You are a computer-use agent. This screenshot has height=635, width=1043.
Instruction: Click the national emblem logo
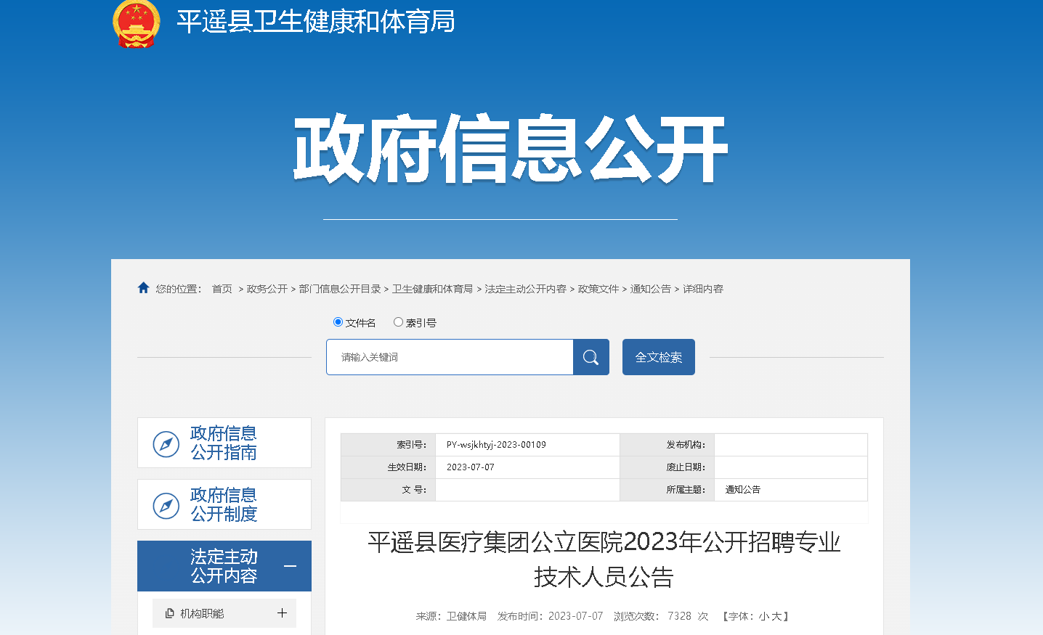tap(136, 23)
